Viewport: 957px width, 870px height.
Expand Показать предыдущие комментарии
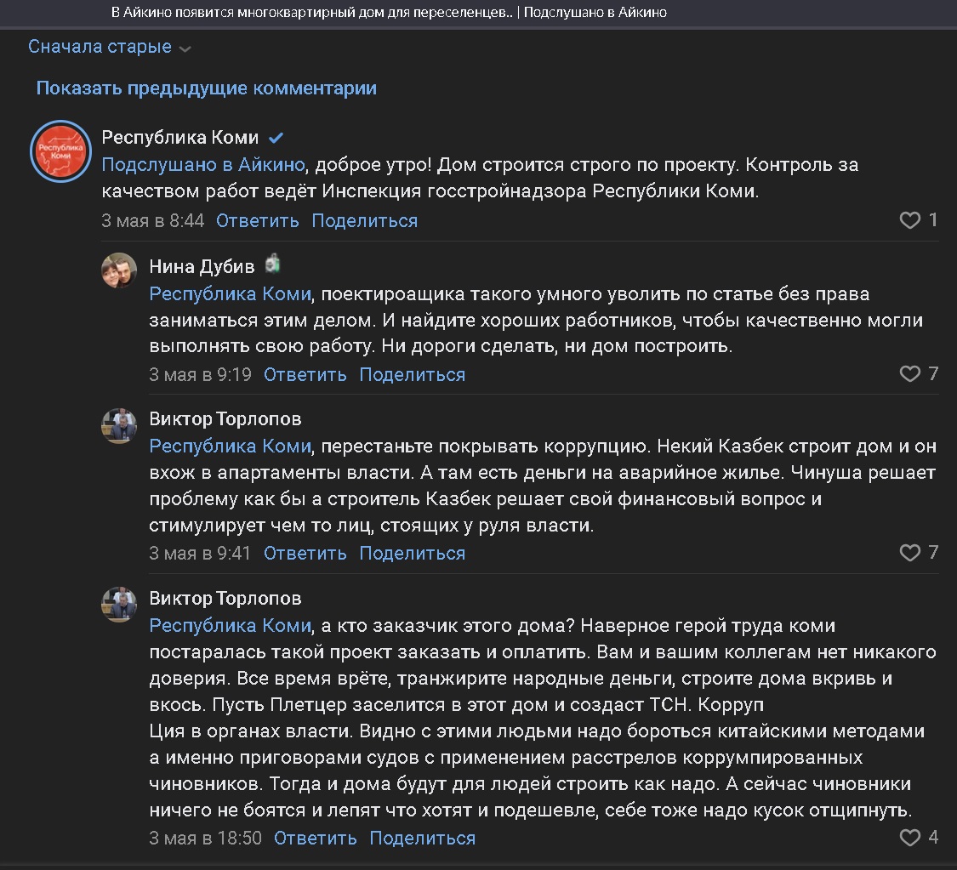point(206,88)
